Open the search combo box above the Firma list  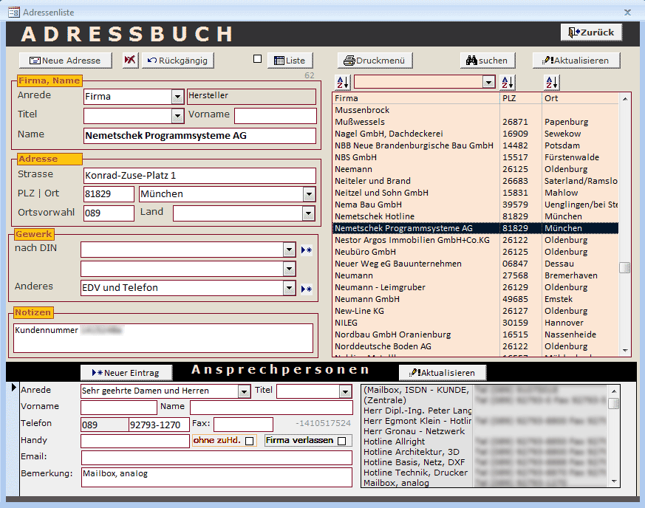[488, 82]
